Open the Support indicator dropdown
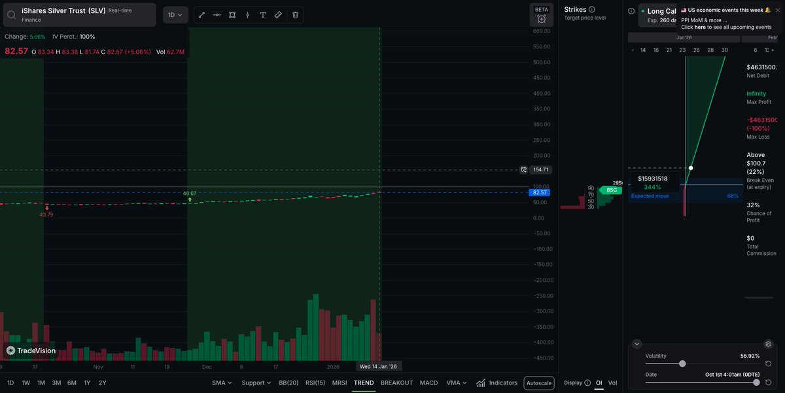Screen dimensions: 785x393 click(256, 383)
